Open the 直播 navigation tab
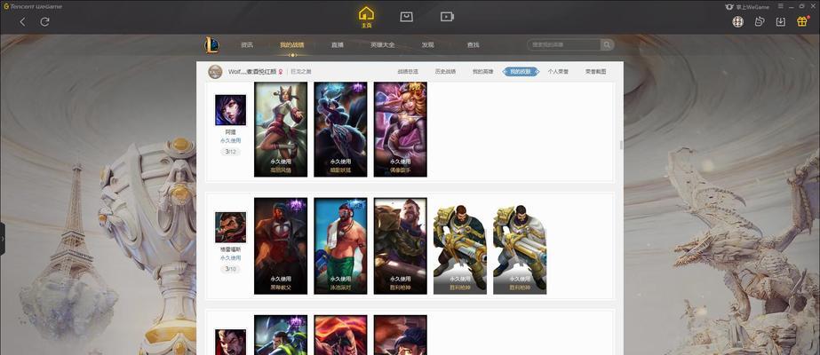The width and height of the screenshot is (820, 355). 338,45
